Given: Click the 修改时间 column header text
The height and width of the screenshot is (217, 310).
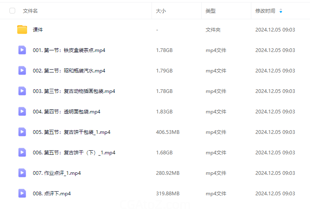Looking at the screenshot, I should pyautogui.click(x=265, y=11).
